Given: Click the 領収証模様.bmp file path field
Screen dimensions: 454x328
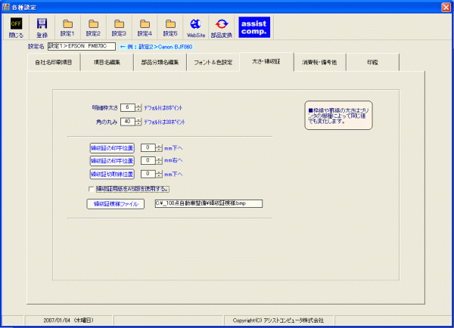Looking at the screenshot, I should (209, 203).
